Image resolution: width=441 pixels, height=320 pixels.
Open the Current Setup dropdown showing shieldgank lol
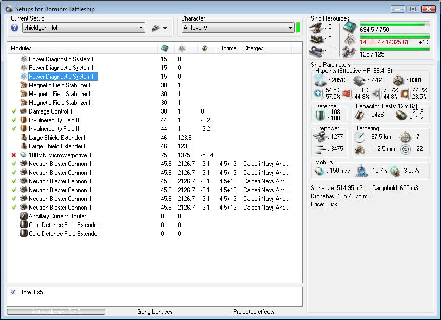(x=84, y=28)
